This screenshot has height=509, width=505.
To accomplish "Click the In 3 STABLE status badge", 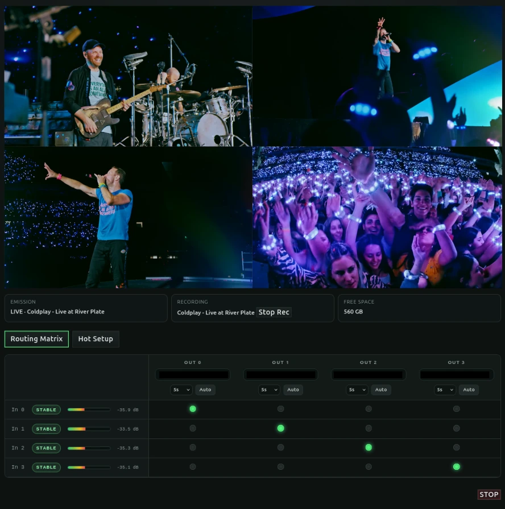I will point(46,467).
